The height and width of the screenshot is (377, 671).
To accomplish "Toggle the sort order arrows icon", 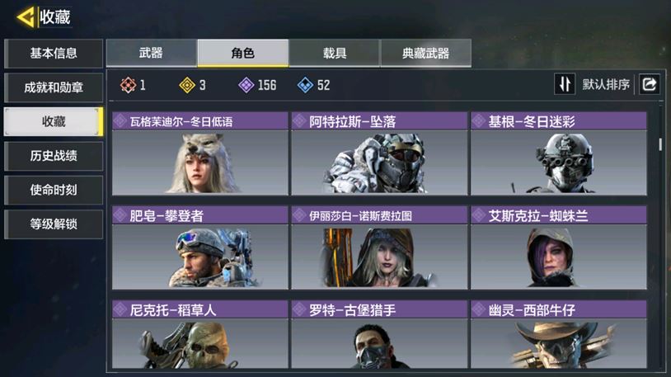I will (x=565, y=84).
